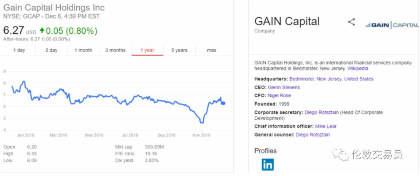Open CFO Nigel Rose link
Viewport: 420px width, 176px height.
279,96
